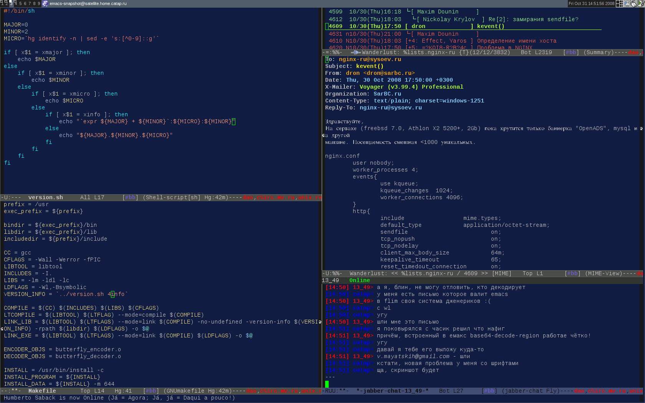
Task: Click the emacs-snapshot window title in the top bar
Action: pyautogui.click(x=88, y=3)
